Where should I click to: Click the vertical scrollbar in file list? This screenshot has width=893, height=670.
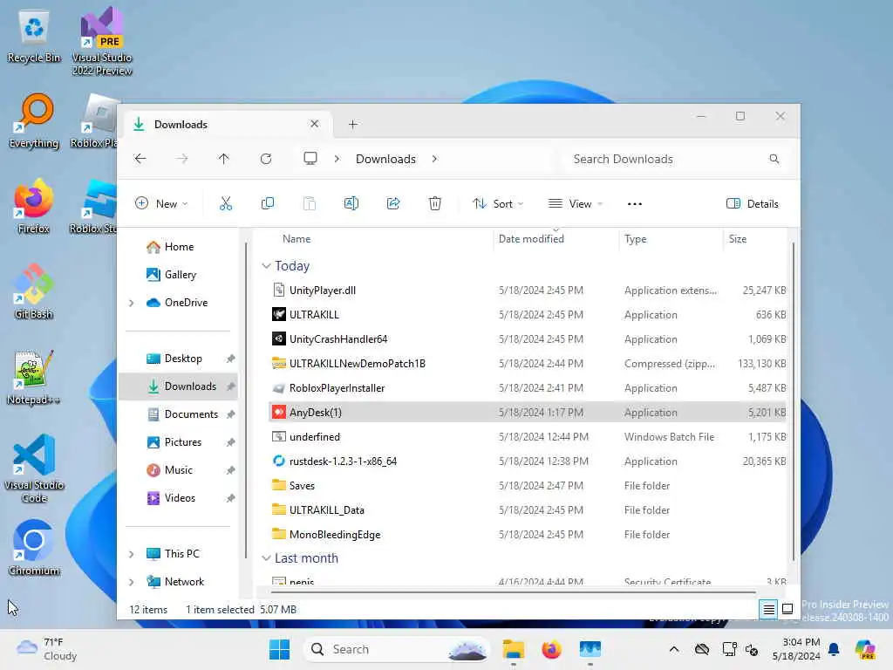793,401
